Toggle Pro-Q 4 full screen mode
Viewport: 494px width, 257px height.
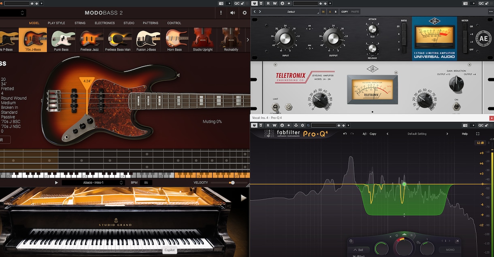click(x=478, y=134)
